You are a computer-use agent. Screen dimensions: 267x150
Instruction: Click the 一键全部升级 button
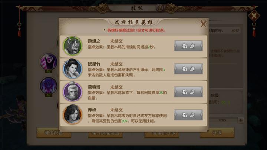click(162, 133)
